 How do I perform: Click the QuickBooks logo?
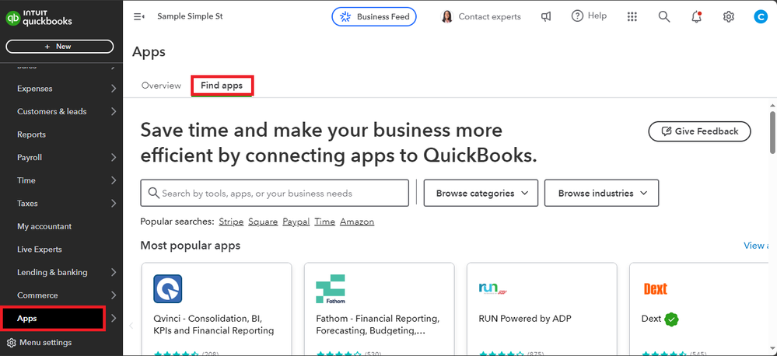pyautogui.click(x=39, y=17)
